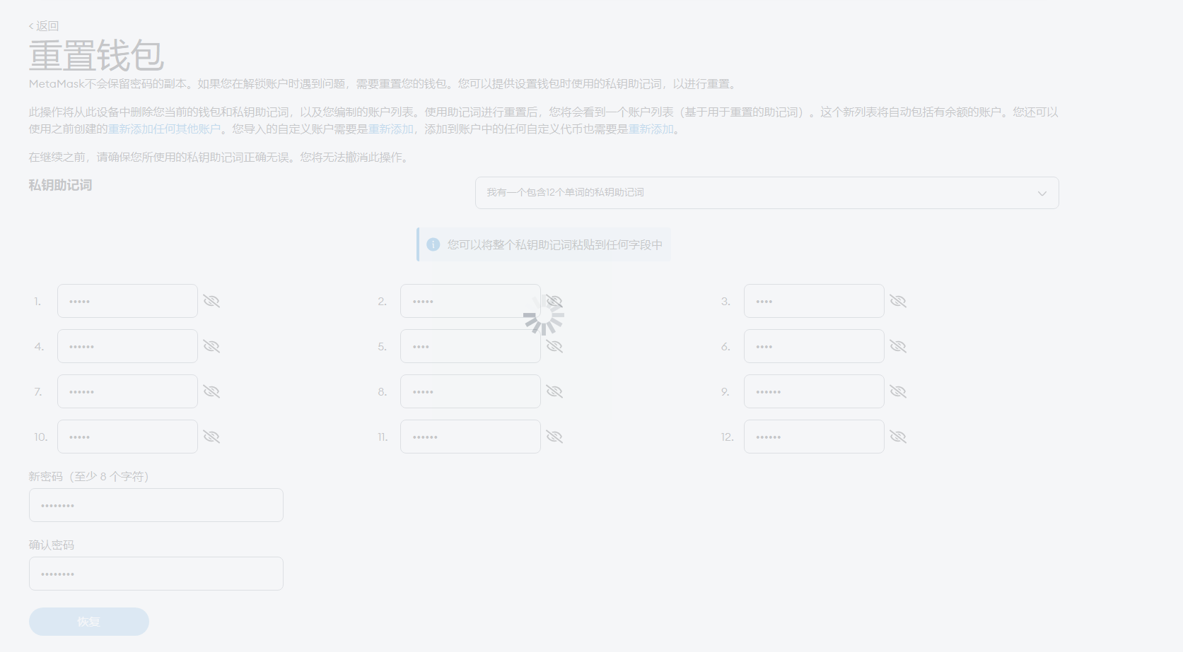Image resolution: width=1183 pixels, height=652 pixels.
Task: Go back using the 返回 link
Action: point(44,26)
